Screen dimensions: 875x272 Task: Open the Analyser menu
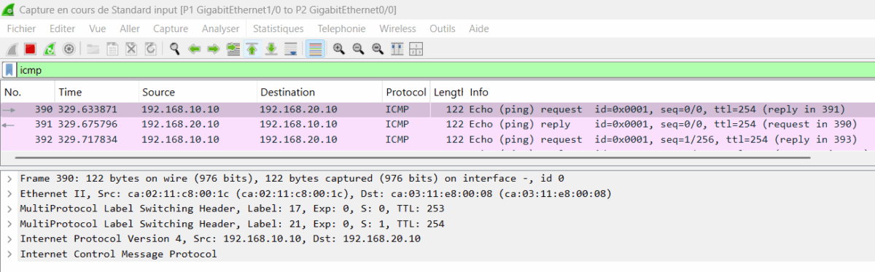tap(220, 28)
